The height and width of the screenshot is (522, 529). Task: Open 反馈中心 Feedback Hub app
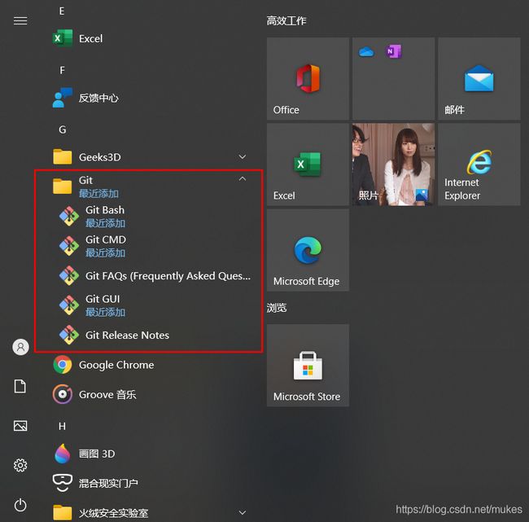[147, 98]
